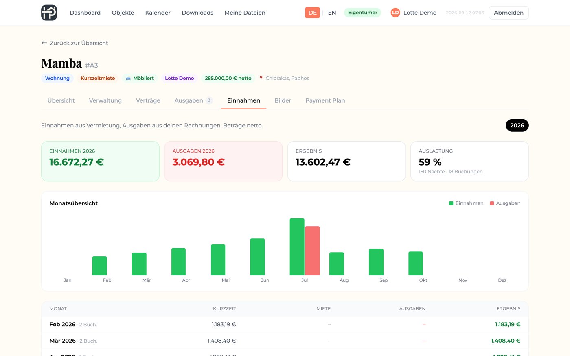Click the green July income bar
This screenshot has height=356, width=570.
pos(297,247)
